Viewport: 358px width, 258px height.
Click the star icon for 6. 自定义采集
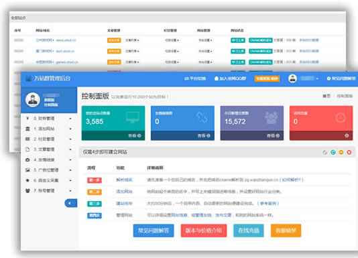click(27, 180)
